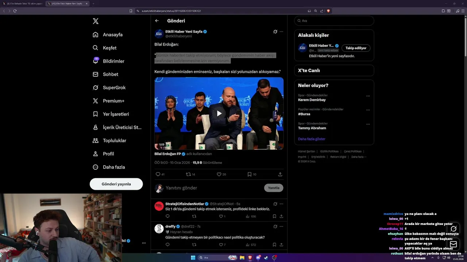Click the Gönderi yayınla button
Screen dimensions: 467x262
(116, 184)
